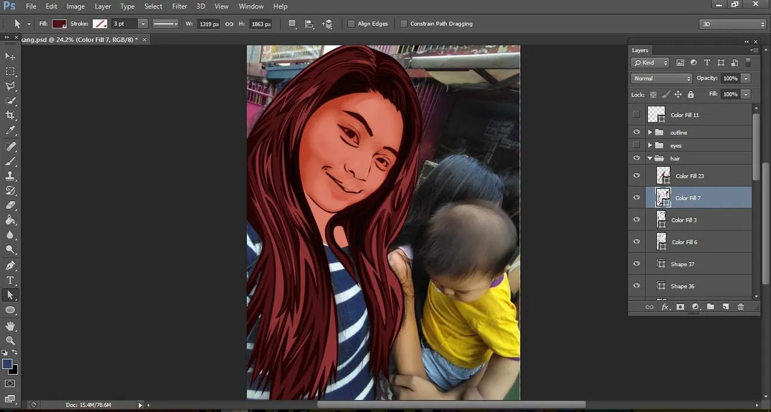Hide the hair group

tap(636, 158)
